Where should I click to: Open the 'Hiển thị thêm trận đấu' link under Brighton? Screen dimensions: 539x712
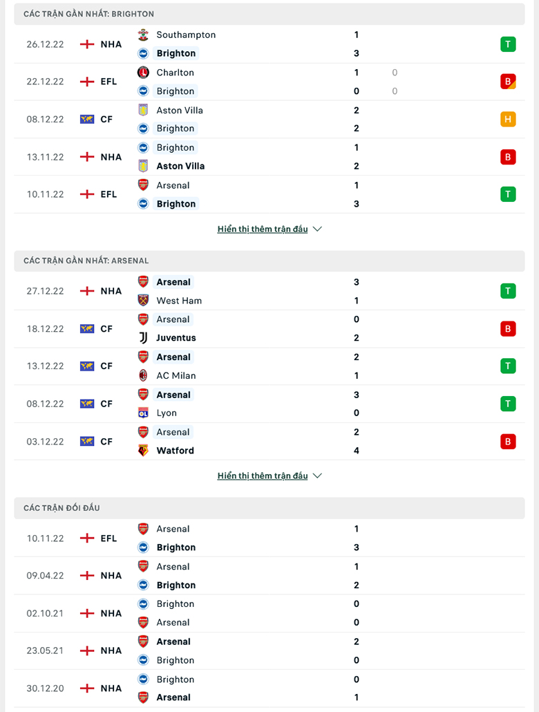[x=263, y=229]
